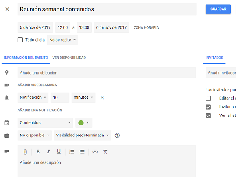Check the Editar el evento permission
The width and height of the screenshot is (236, 180).
pos(208,98)
